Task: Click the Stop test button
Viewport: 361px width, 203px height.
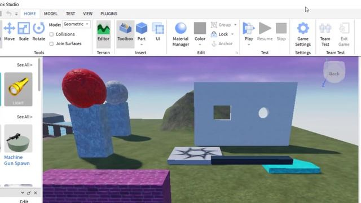Action: [x=281, y=32]
